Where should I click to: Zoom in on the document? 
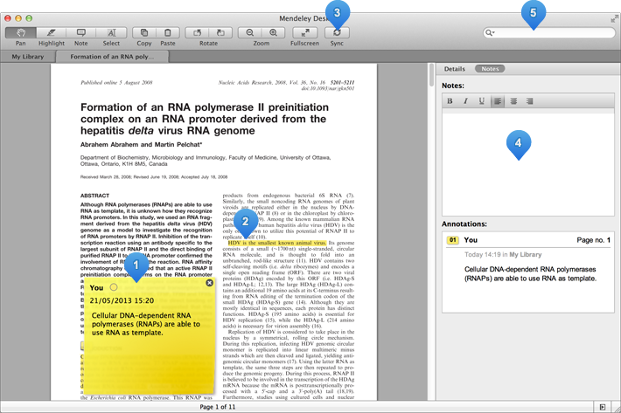[273, 33]
